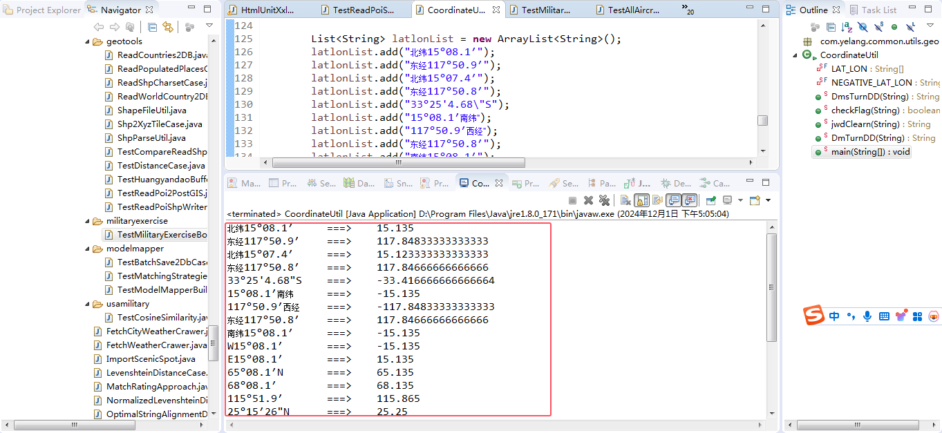Pin the console view
This screenshot has width=942, height=433.
point(710,200)
